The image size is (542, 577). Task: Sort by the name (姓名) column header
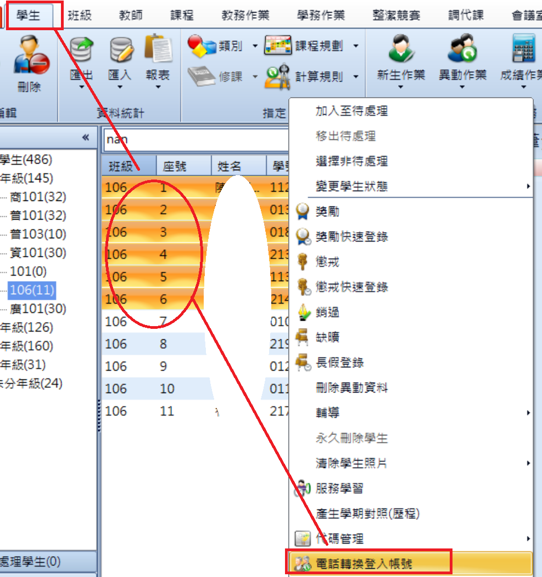coord(239,166)
